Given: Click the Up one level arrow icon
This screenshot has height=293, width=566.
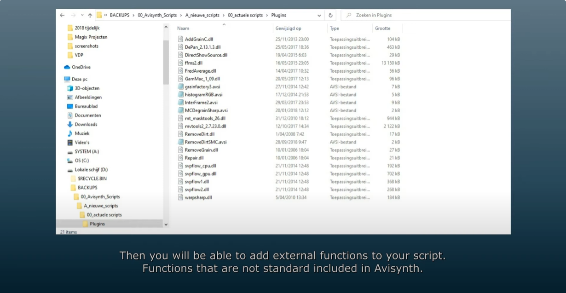Looking at the screenshot, I should 90,15.
